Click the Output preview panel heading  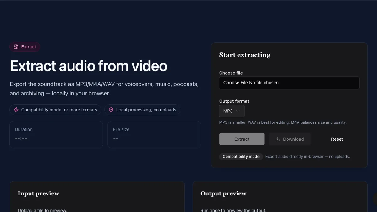223,193
